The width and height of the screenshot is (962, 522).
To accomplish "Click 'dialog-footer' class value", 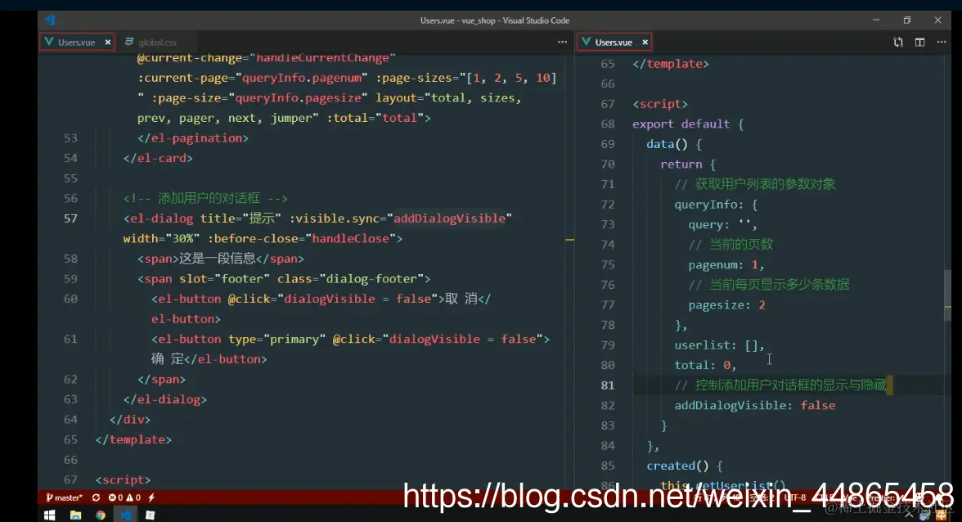I will (371, 279).
